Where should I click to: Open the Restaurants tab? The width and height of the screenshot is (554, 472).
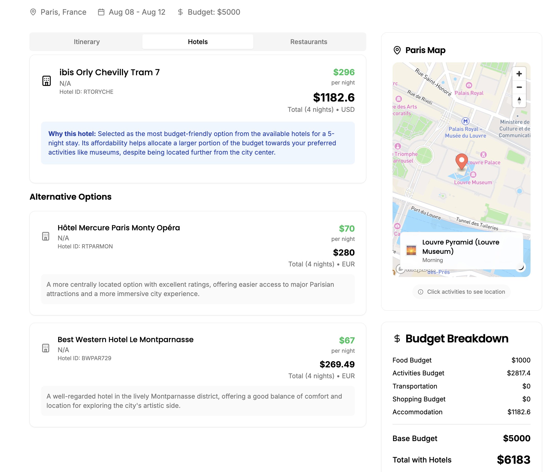pos(308,42)
